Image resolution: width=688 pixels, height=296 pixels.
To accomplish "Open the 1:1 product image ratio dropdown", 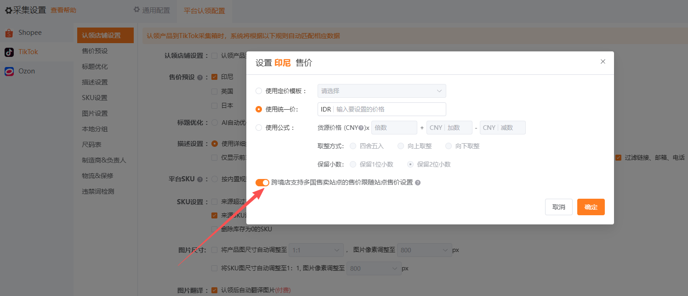I will pyautogui.click(x=315, y=250).
